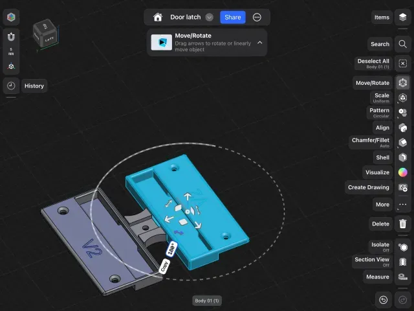This screenshot has width=414, height=311.
Task: Toggle Section View icon
Action: pyautogui.click(x=402, y=262)
